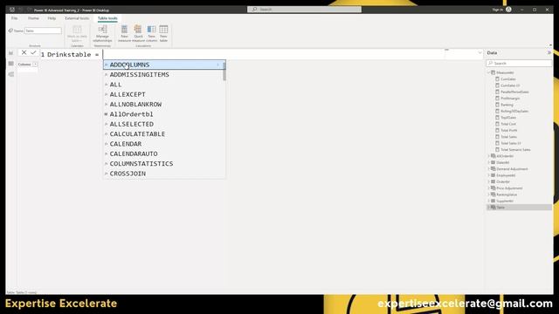Switch to Table view in left sidebar
Image resolution: width=559 pixels, height=314 pixels.
(11, 64)
